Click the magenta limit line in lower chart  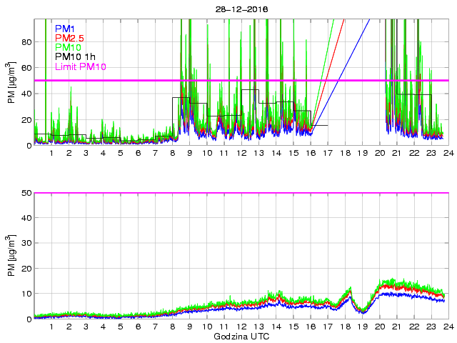coord(241,193)
